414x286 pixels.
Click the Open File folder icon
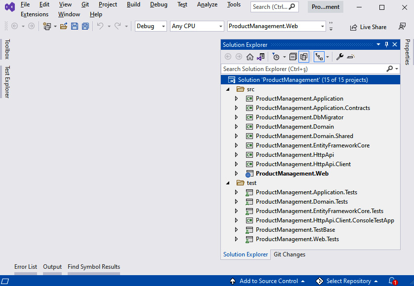pyautogui.click(x=64, y=26)
